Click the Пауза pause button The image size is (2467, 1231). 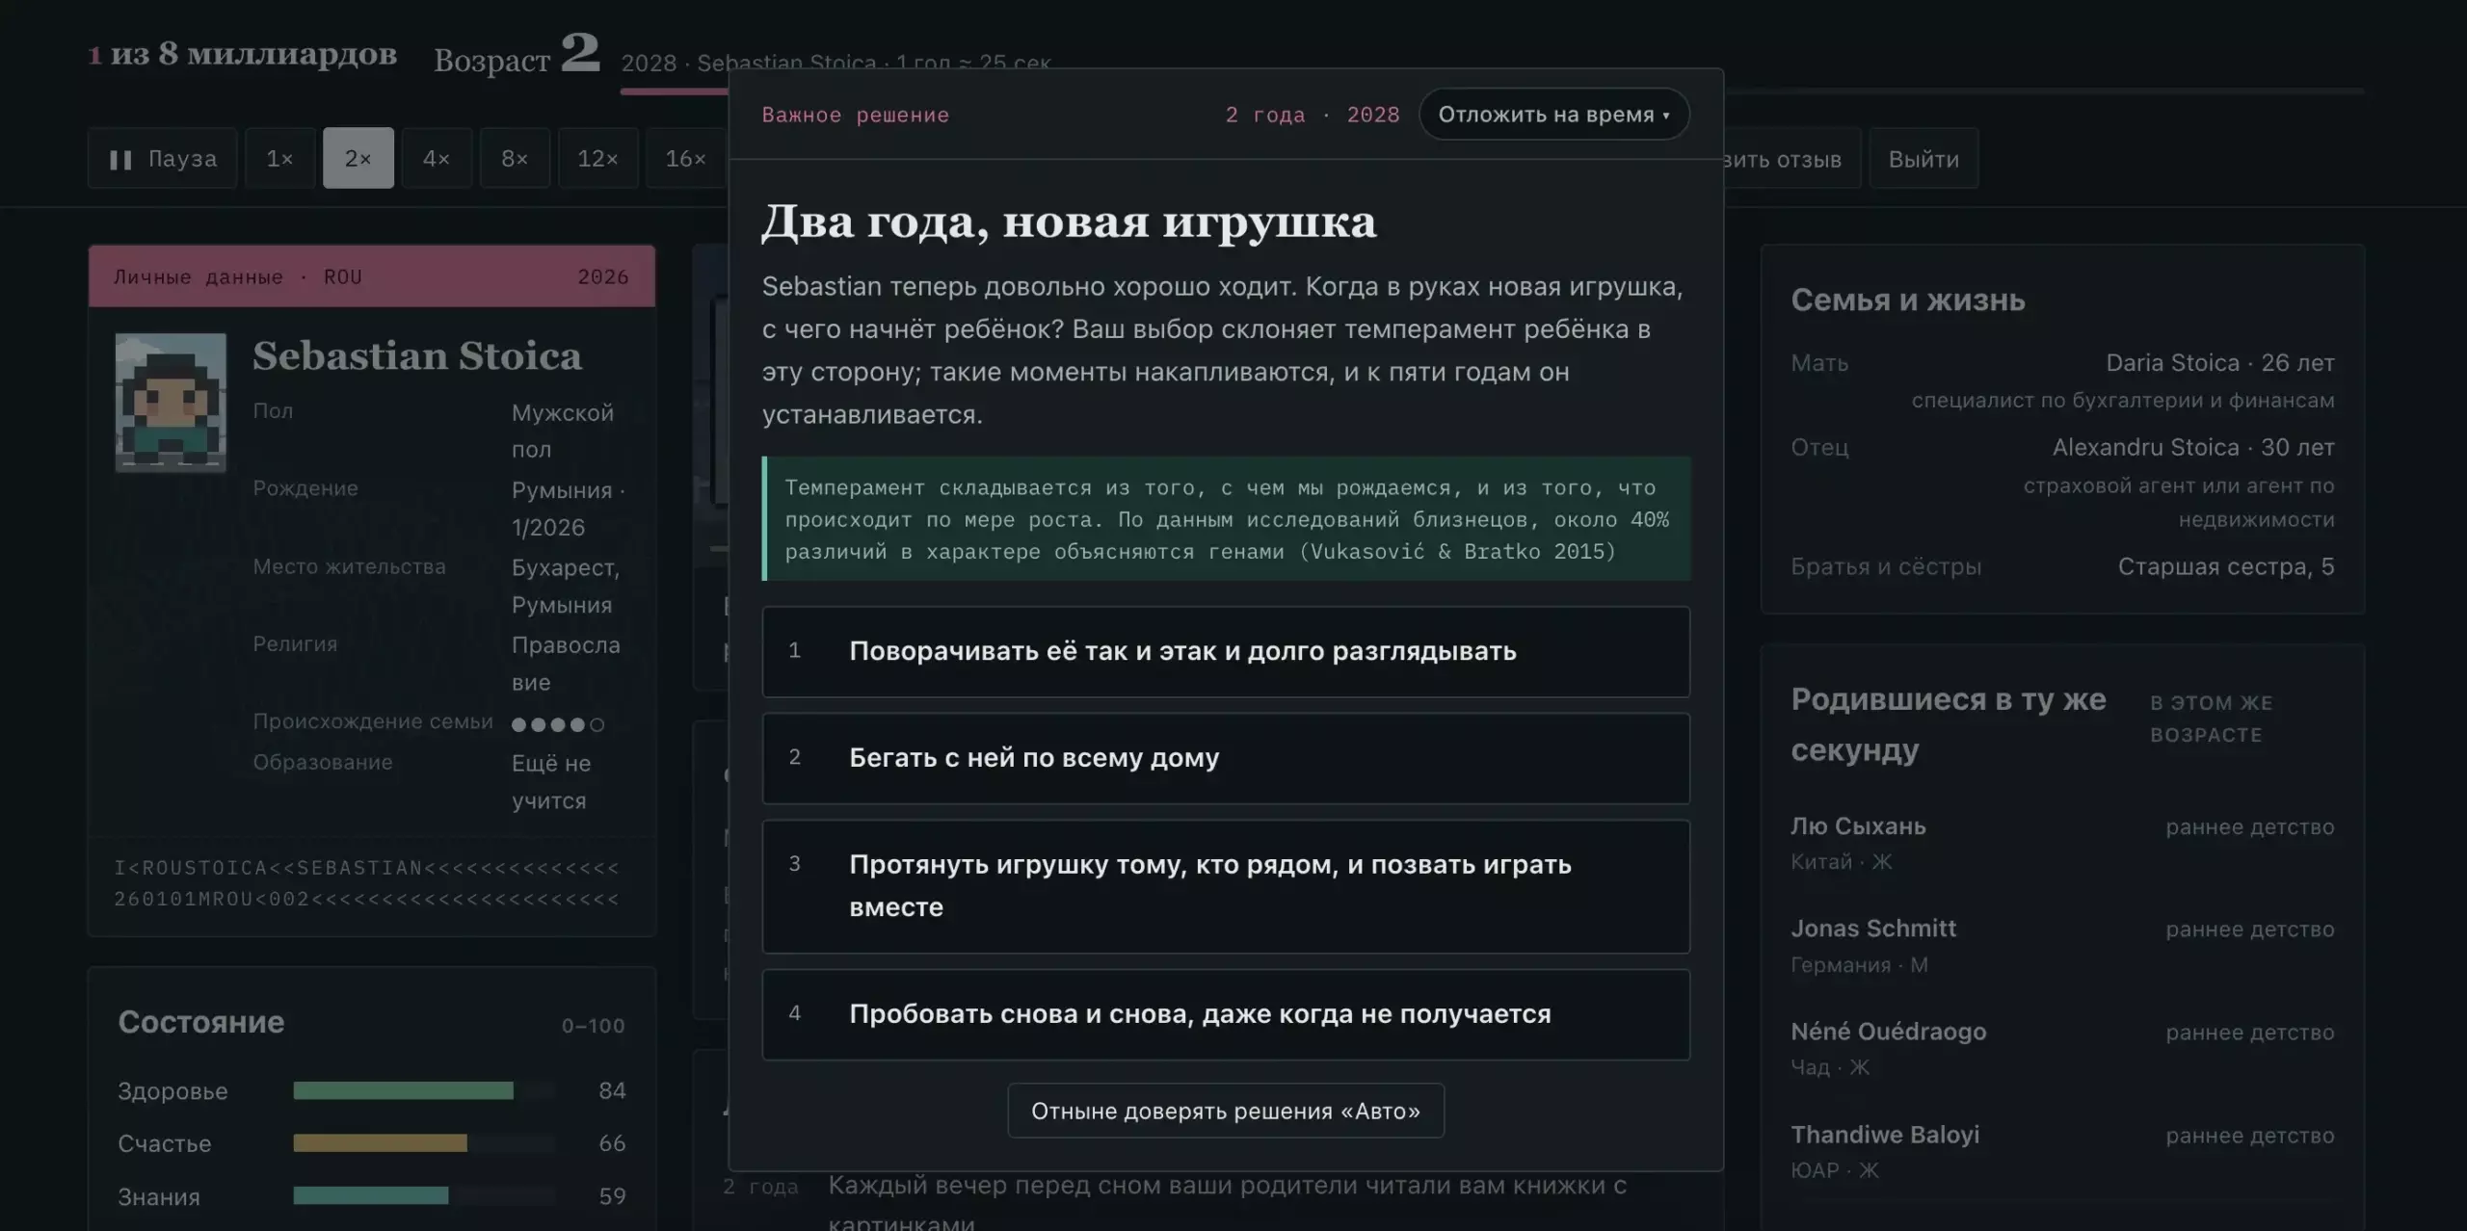point(162,158)
